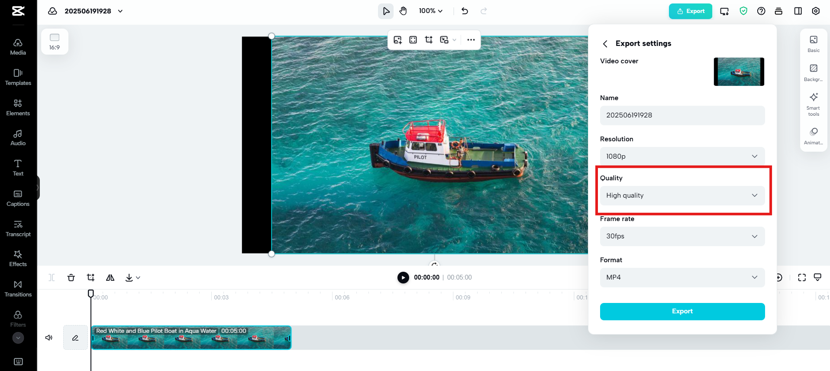Click the CapCut logo home icon
The height and width of the screenshot is (371, 830).
click(x=18, y=11)
